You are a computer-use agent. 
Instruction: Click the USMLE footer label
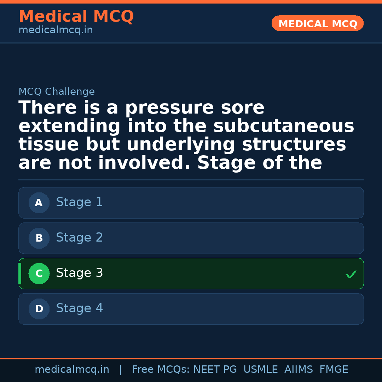[x=261, y=369]
